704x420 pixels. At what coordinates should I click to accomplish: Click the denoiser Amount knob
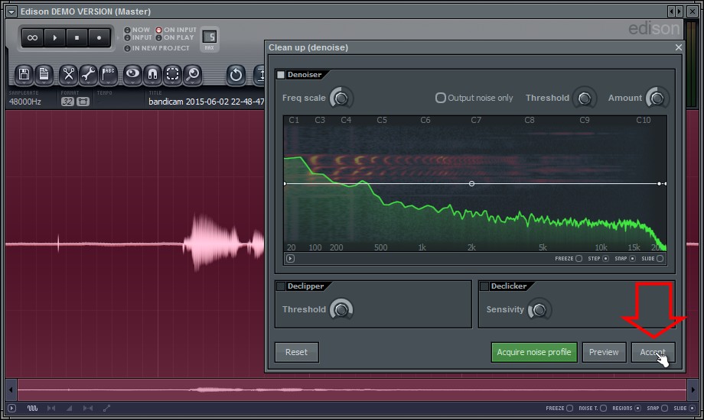(x=657, y=98)
